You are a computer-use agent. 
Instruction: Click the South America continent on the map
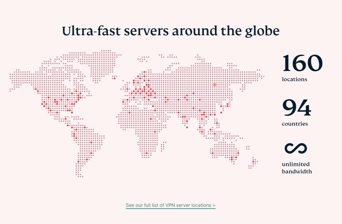pyautogui.click(x=87, y=144)
